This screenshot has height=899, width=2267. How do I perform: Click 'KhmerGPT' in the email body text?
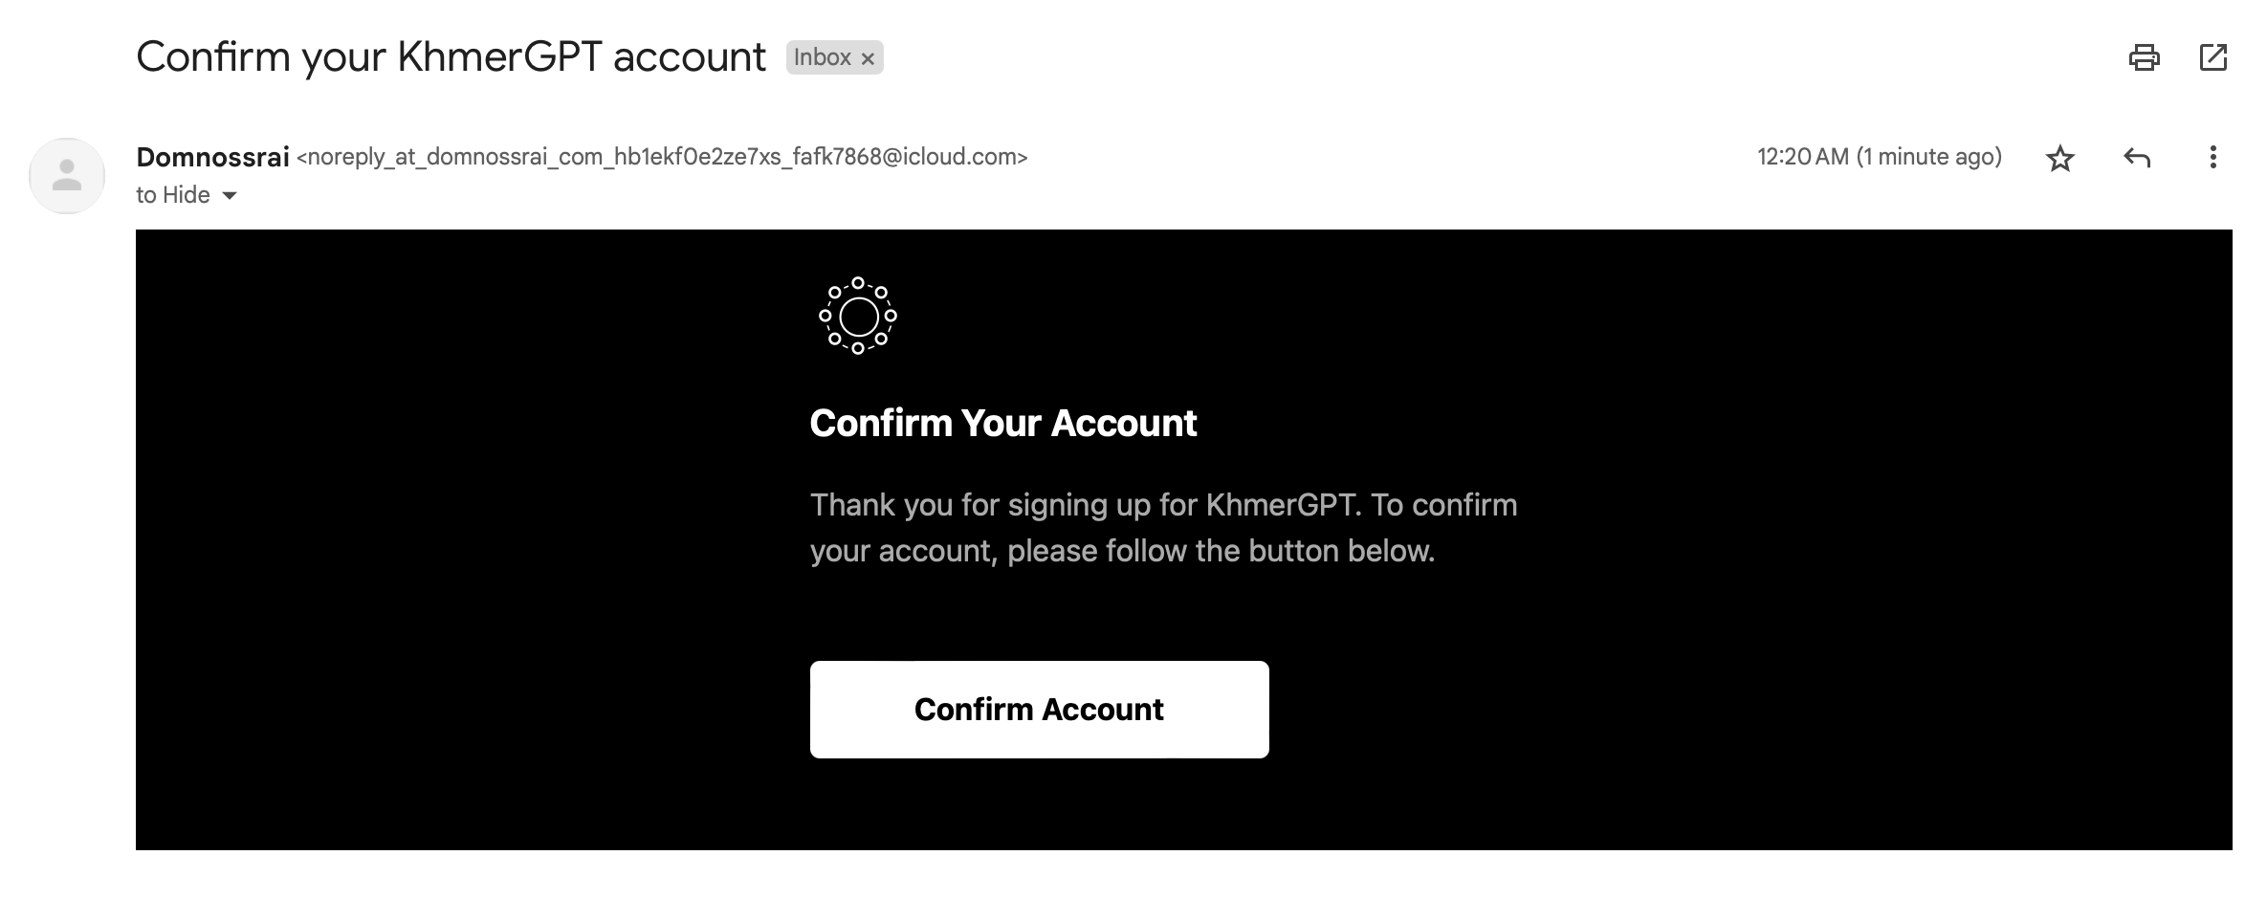pos(1281,505)
